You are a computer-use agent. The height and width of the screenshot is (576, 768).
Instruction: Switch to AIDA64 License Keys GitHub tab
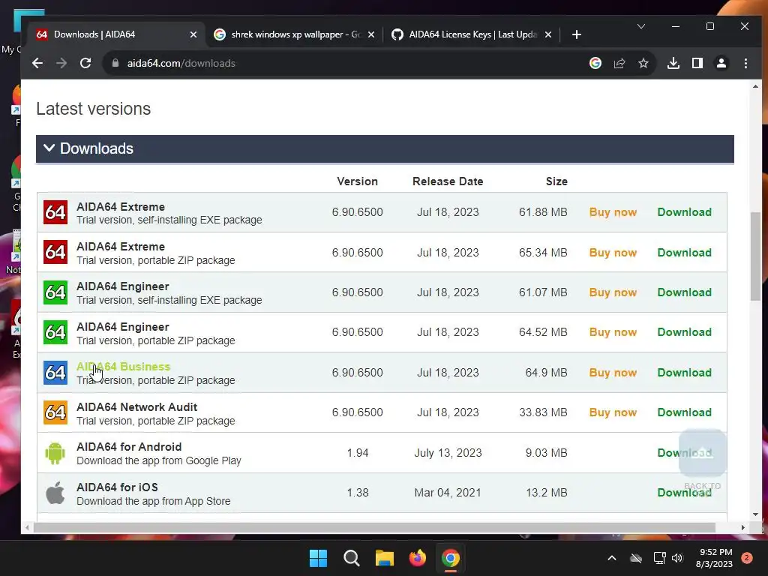click(472, 34)
